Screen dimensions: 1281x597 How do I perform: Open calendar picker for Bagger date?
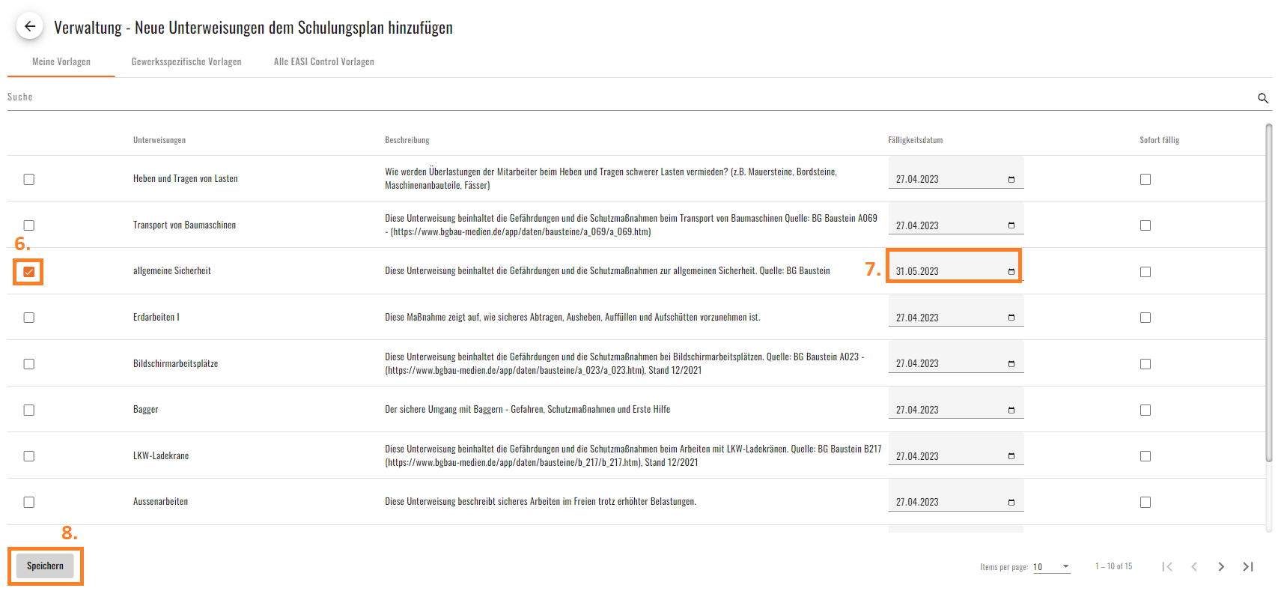click(1011, 410)
